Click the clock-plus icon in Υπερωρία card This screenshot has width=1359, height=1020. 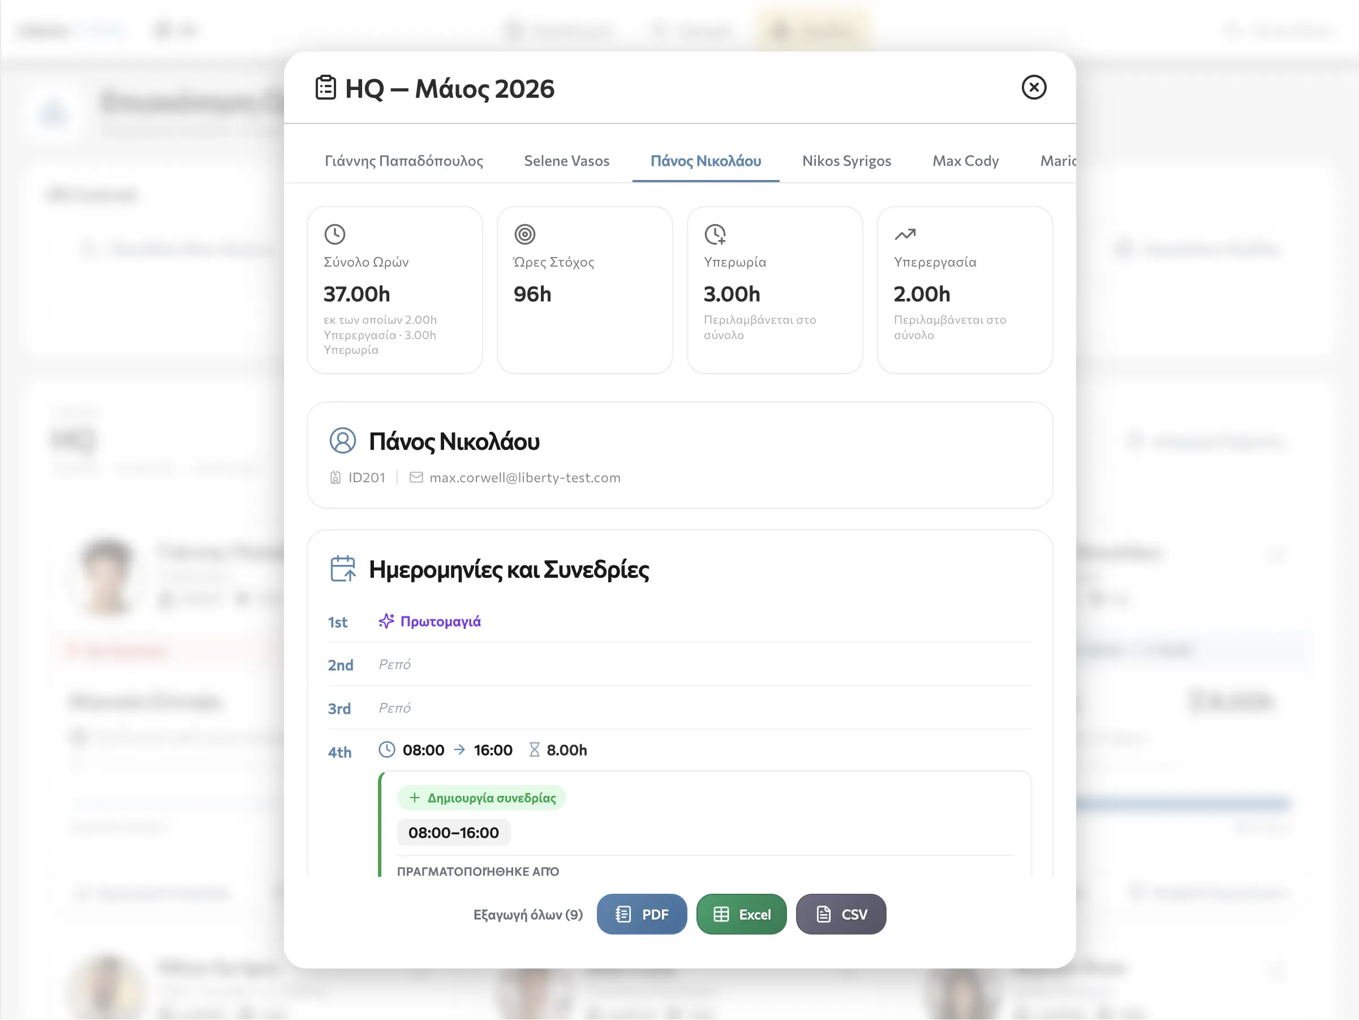pos(715,234)
